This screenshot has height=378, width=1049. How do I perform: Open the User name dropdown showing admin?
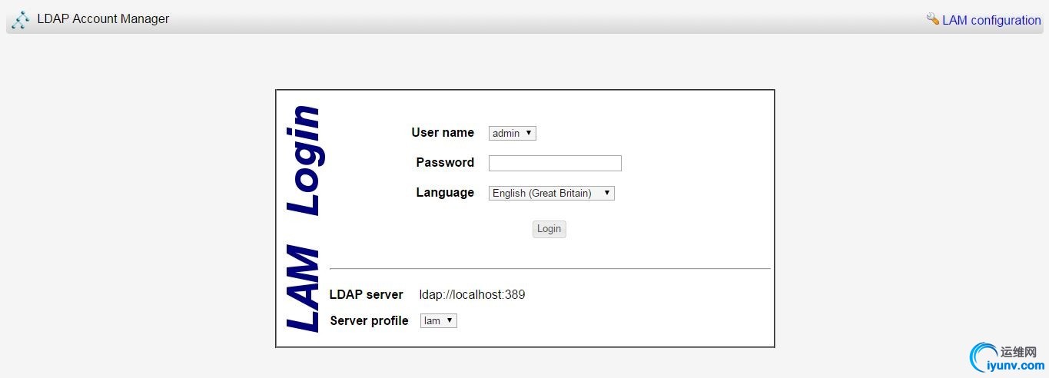tap(512, 133)
